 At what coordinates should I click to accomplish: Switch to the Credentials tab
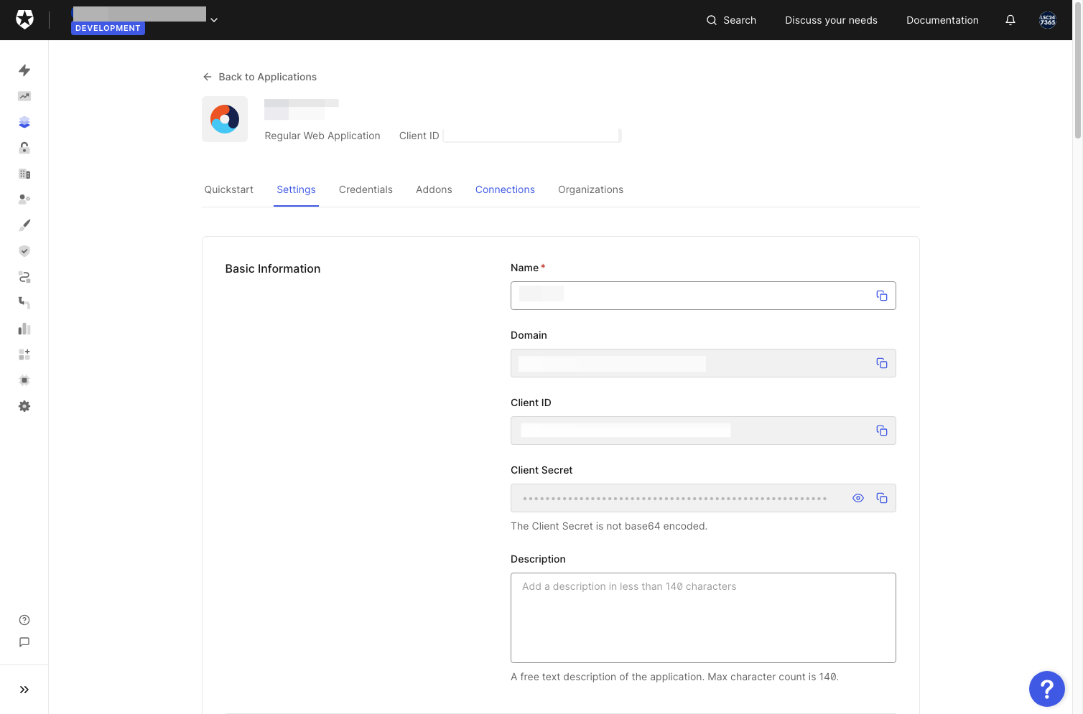tap(366, 189)
